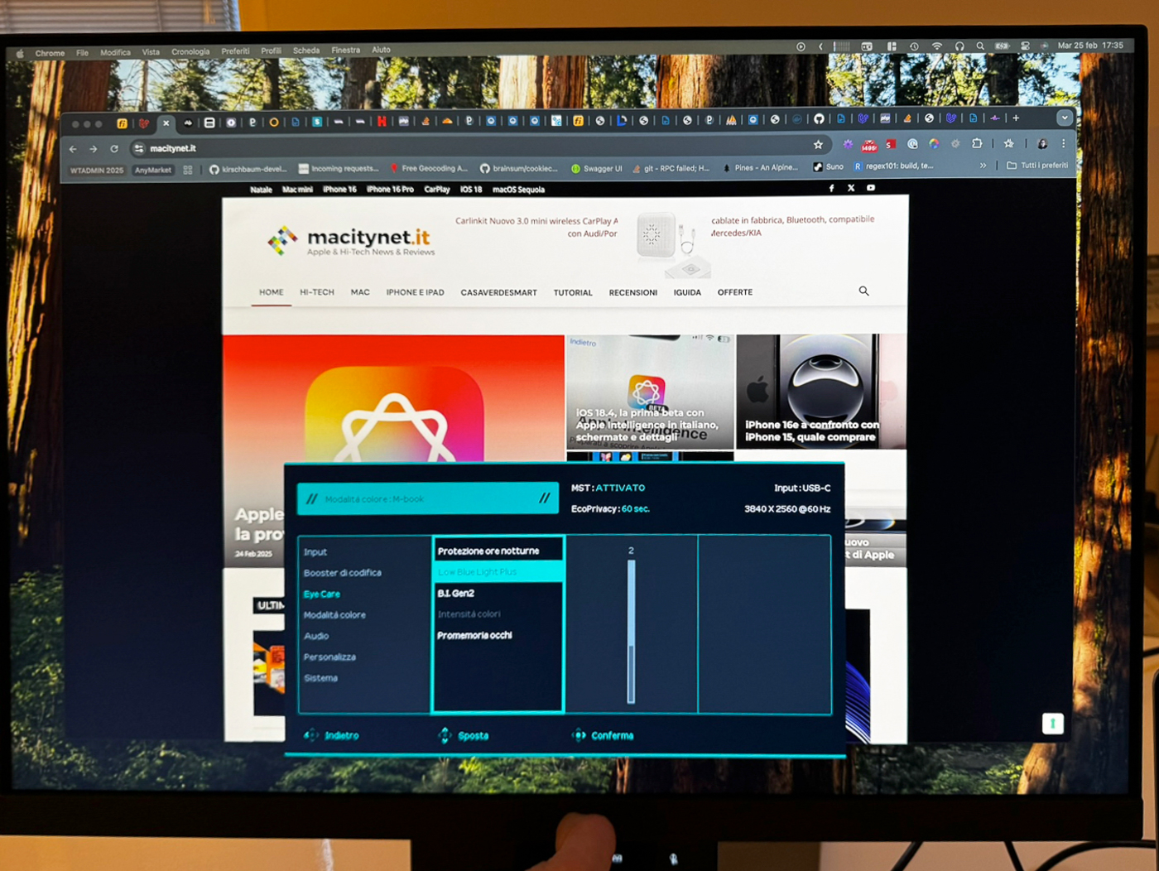The width and height of the screenshot is (1159, 871).
Task: Open Chrome's three-dot menu
Action: pos(1064,144)
